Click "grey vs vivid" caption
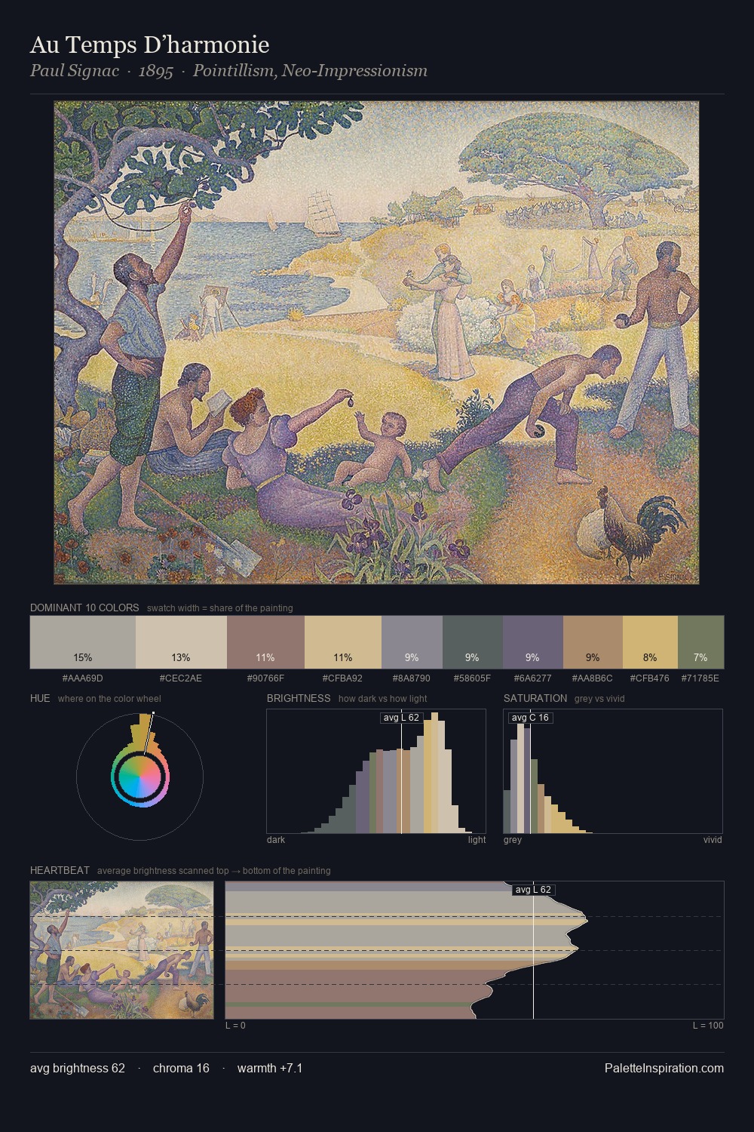The width and height of the screenshot is (754, 1132). pos(599,699)
